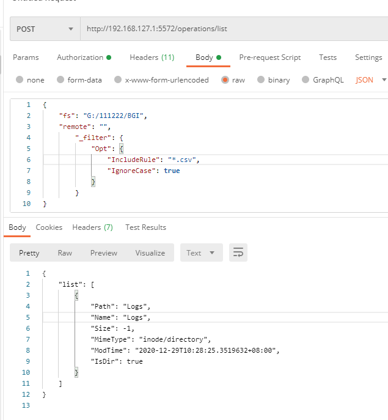Click the "Name": "Logs" response line

click(120, 317)
